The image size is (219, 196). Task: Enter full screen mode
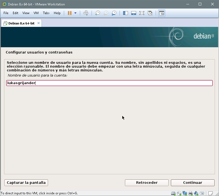coord(142,13)
